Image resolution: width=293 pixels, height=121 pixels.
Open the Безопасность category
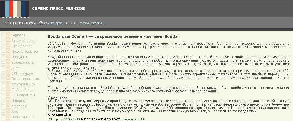[23, 63]
